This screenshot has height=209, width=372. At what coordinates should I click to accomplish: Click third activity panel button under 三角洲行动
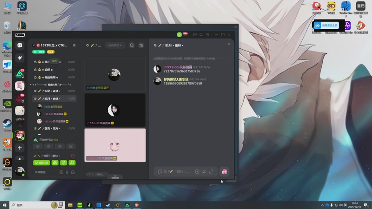60,146
